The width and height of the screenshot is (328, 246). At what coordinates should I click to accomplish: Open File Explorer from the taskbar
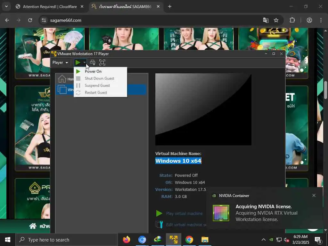point(205,240)
